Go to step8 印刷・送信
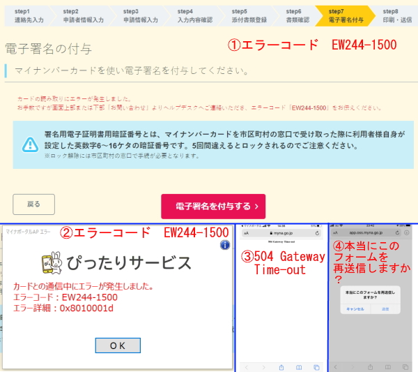 [397, 16]
